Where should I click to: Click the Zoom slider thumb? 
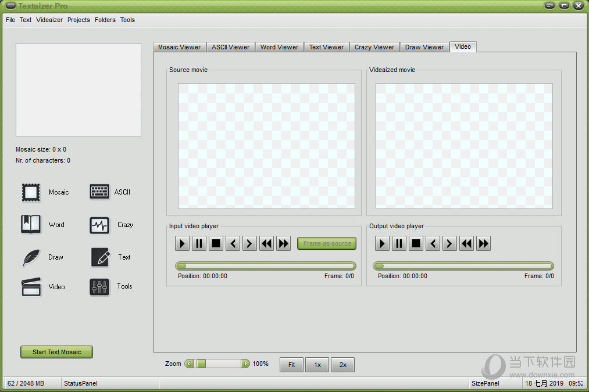tap(201, 364)
